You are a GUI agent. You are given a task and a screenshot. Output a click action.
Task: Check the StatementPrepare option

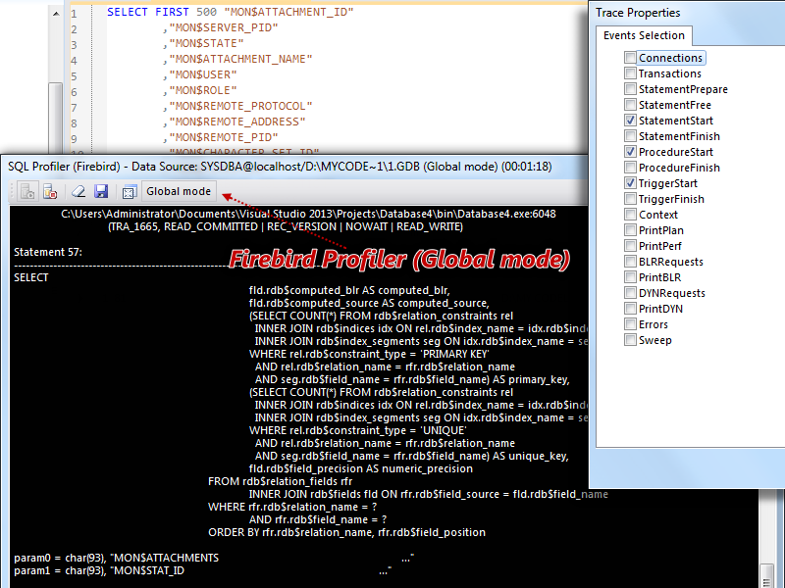click(630, 89)
